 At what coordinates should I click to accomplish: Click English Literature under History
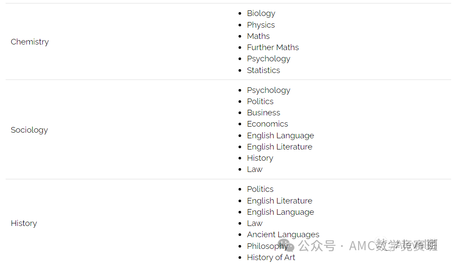click(279, 201)
